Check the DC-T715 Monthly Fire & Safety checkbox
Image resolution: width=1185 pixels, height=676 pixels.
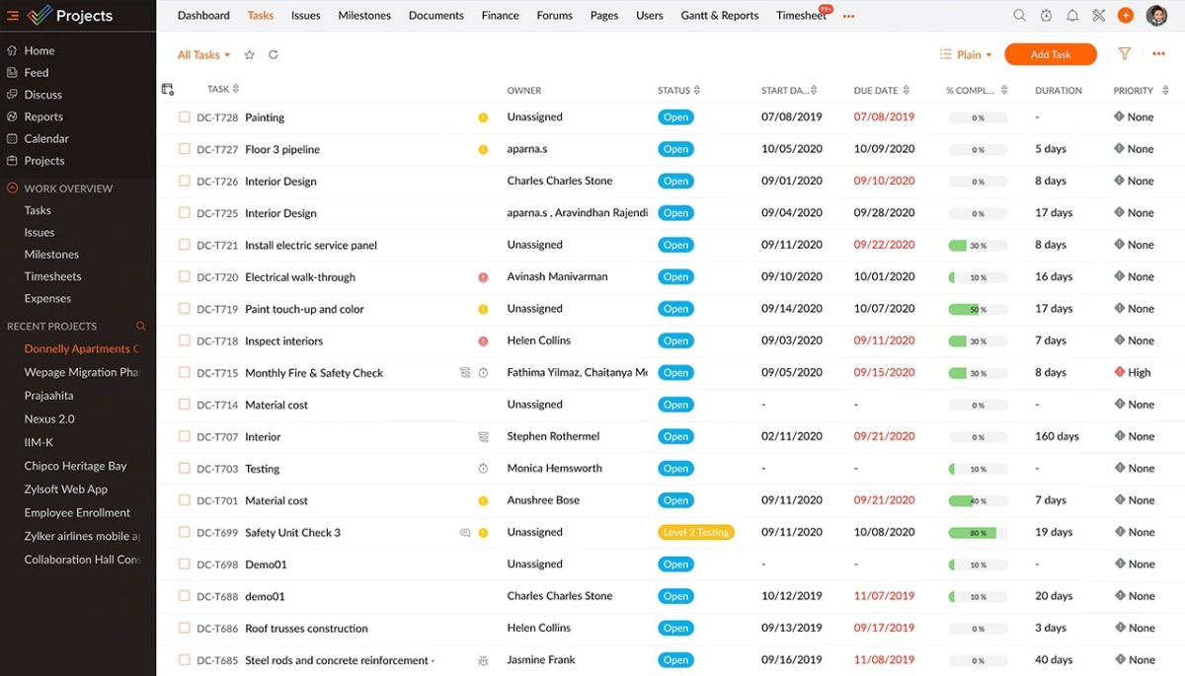click(184, 372)
